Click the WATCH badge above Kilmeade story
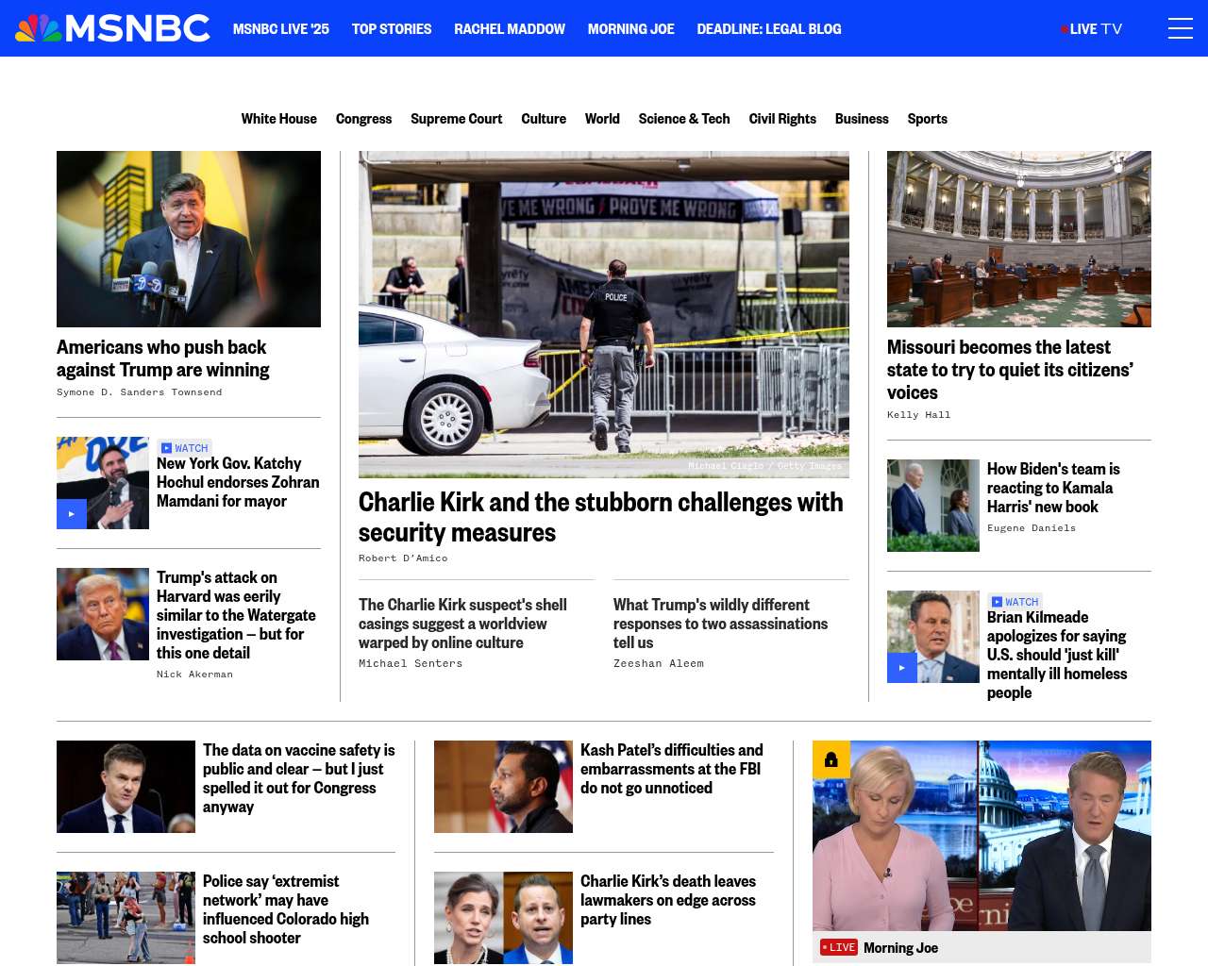The height and width of the screenshot is (966, 1208). (x=1015, y=602)
